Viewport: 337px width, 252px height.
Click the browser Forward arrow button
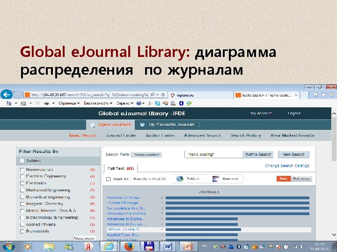pos(18,94)
